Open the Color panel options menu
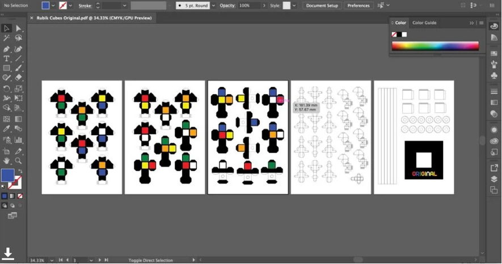The height and width of the screenshot is (264, 502). pos(481,23)
